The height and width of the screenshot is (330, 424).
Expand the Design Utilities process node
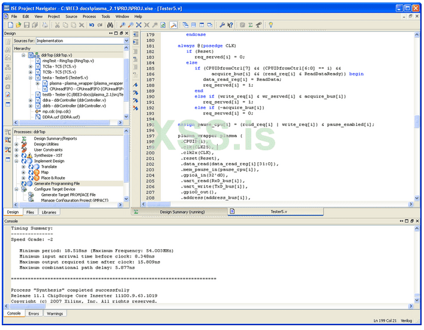click(x=17, y=144)
